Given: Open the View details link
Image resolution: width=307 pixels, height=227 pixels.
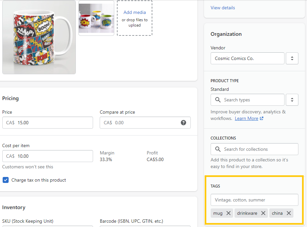Looking at the screenshot, I should tap(223, 8).
